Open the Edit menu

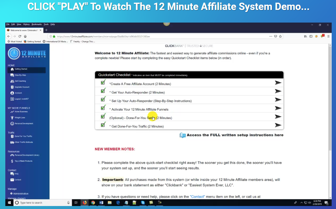(x=13, y=24)
